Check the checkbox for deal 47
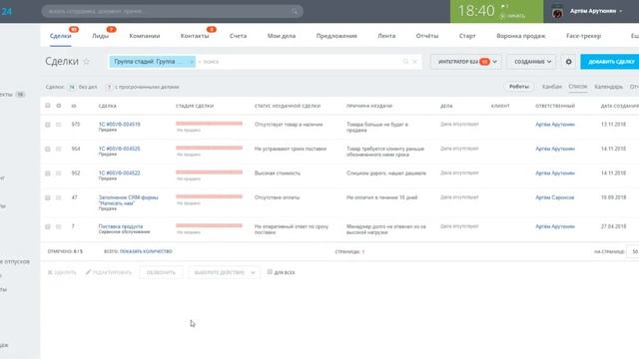 [48, 197]
